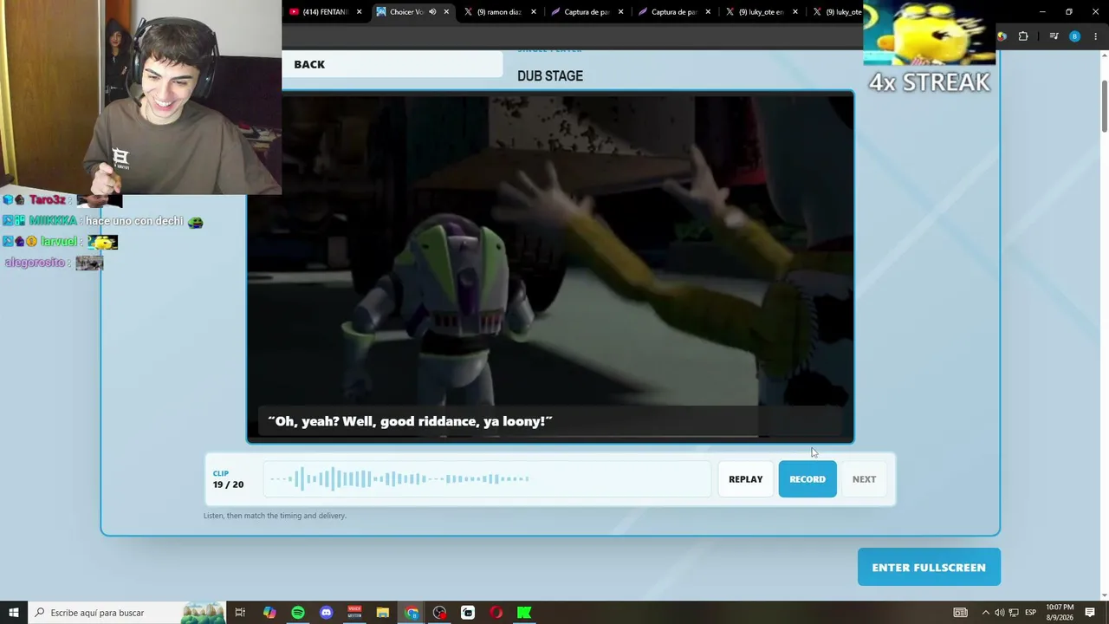Screen dimensions: 1109x624
Task: Click chat username Taro3z
Action: (x=48, y=200)
